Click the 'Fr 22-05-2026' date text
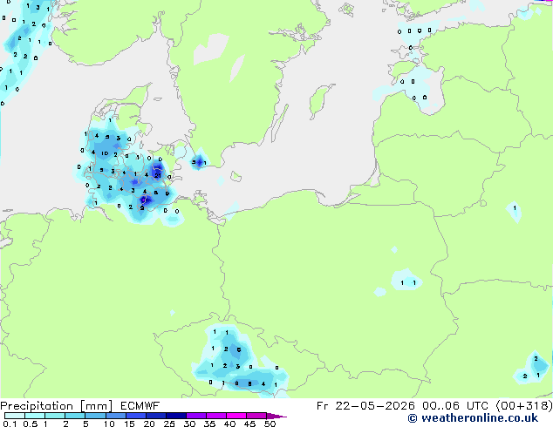 click(365, 406)
